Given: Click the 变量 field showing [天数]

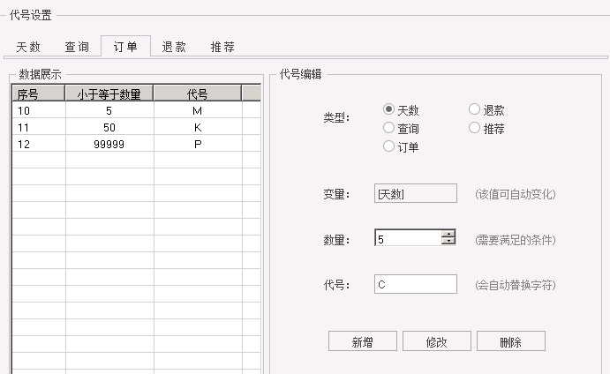Looking at the screenshot, I should tap(416, 193).
